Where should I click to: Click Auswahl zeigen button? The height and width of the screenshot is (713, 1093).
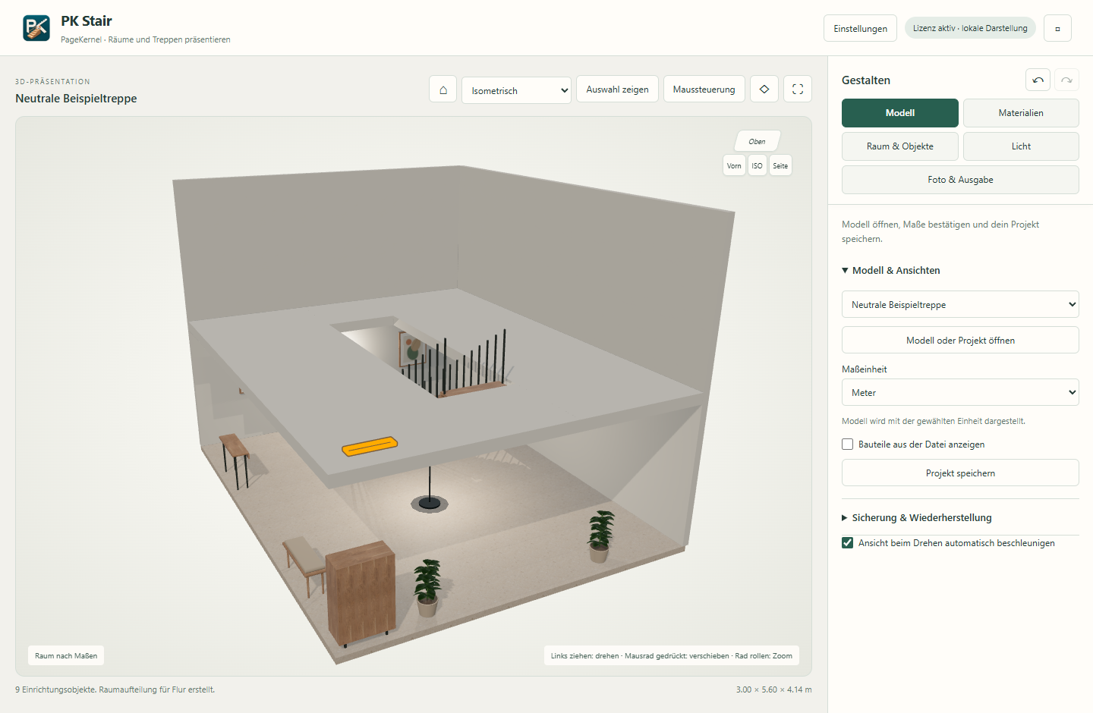click(x=617, y=90)
